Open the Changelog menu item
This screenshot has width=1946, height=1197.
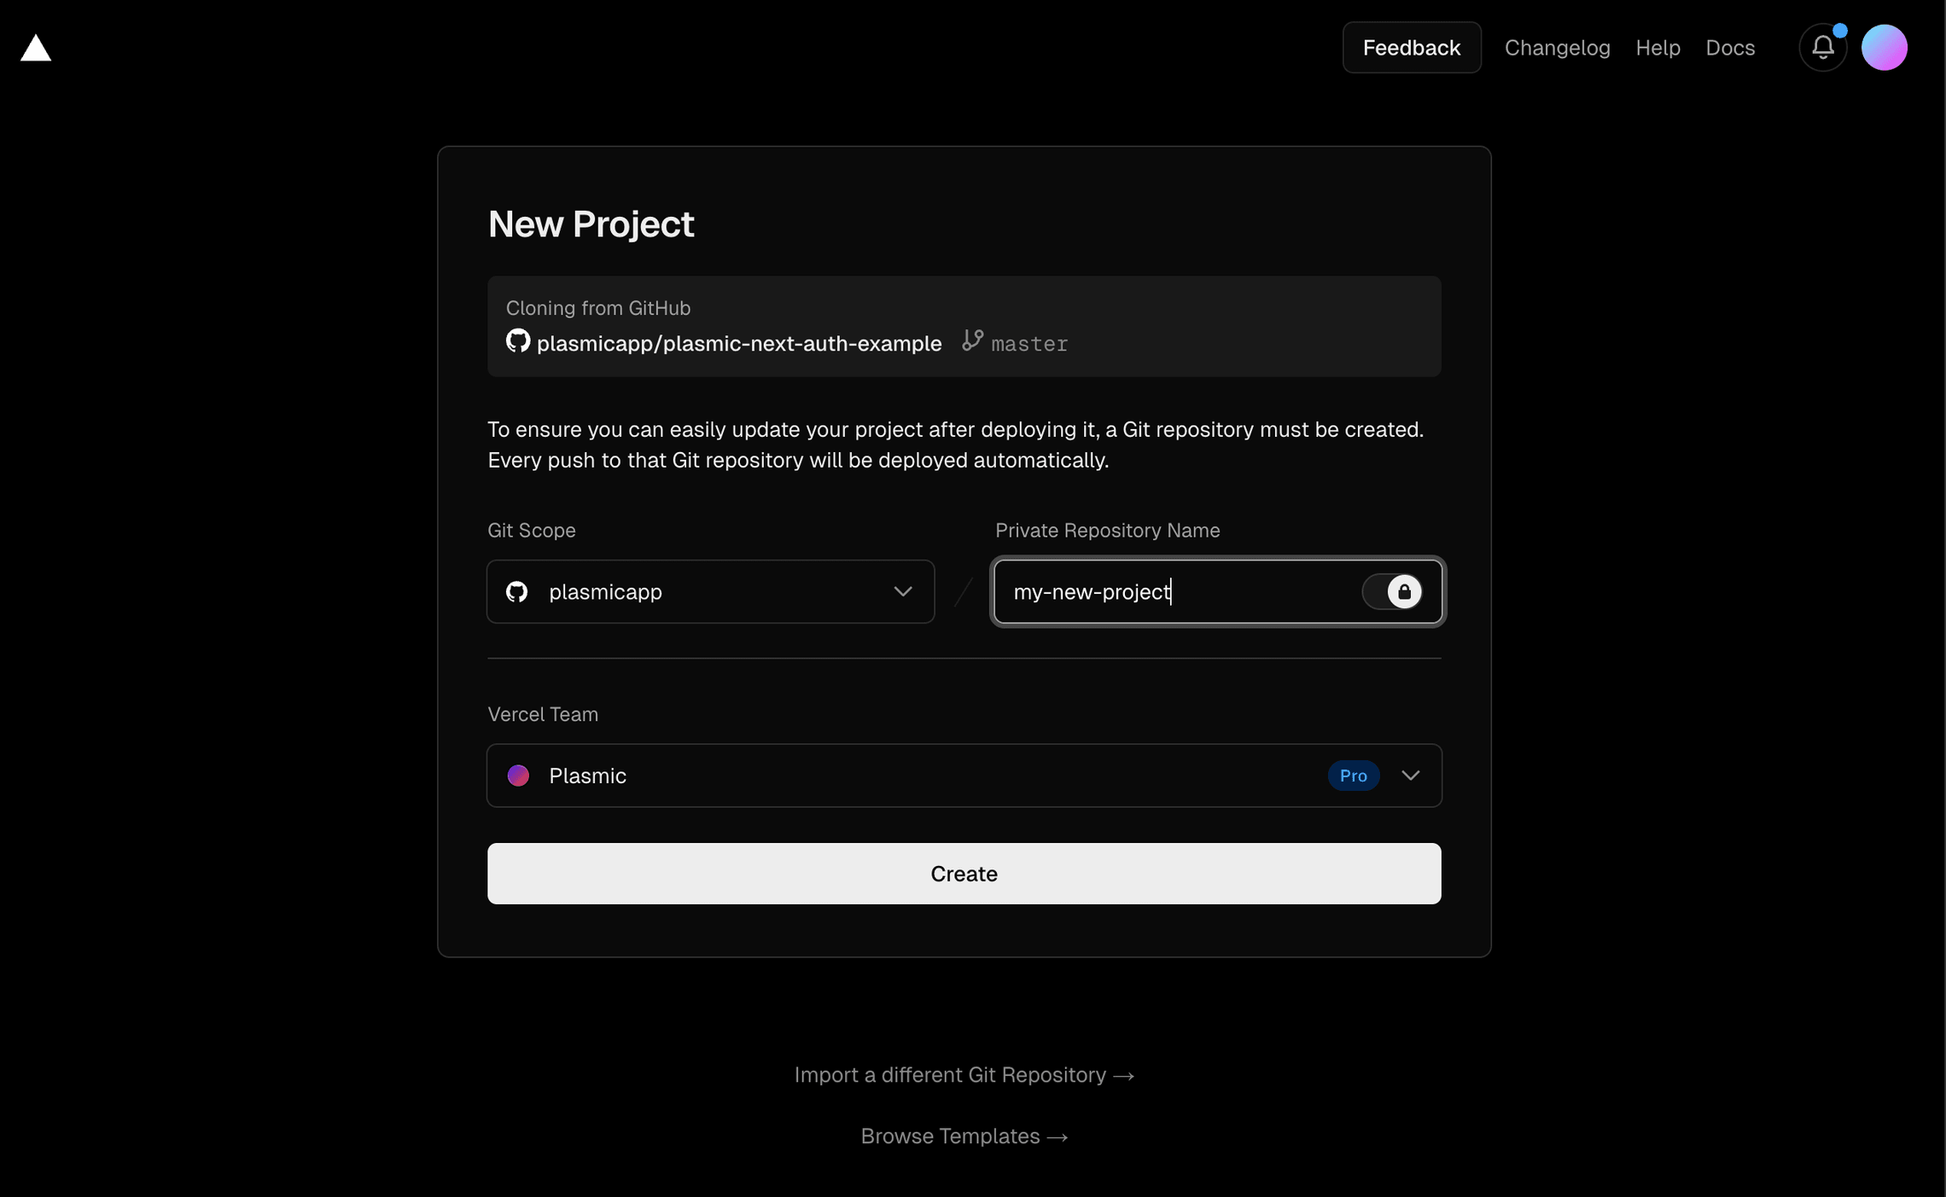tap(1557, 48)
